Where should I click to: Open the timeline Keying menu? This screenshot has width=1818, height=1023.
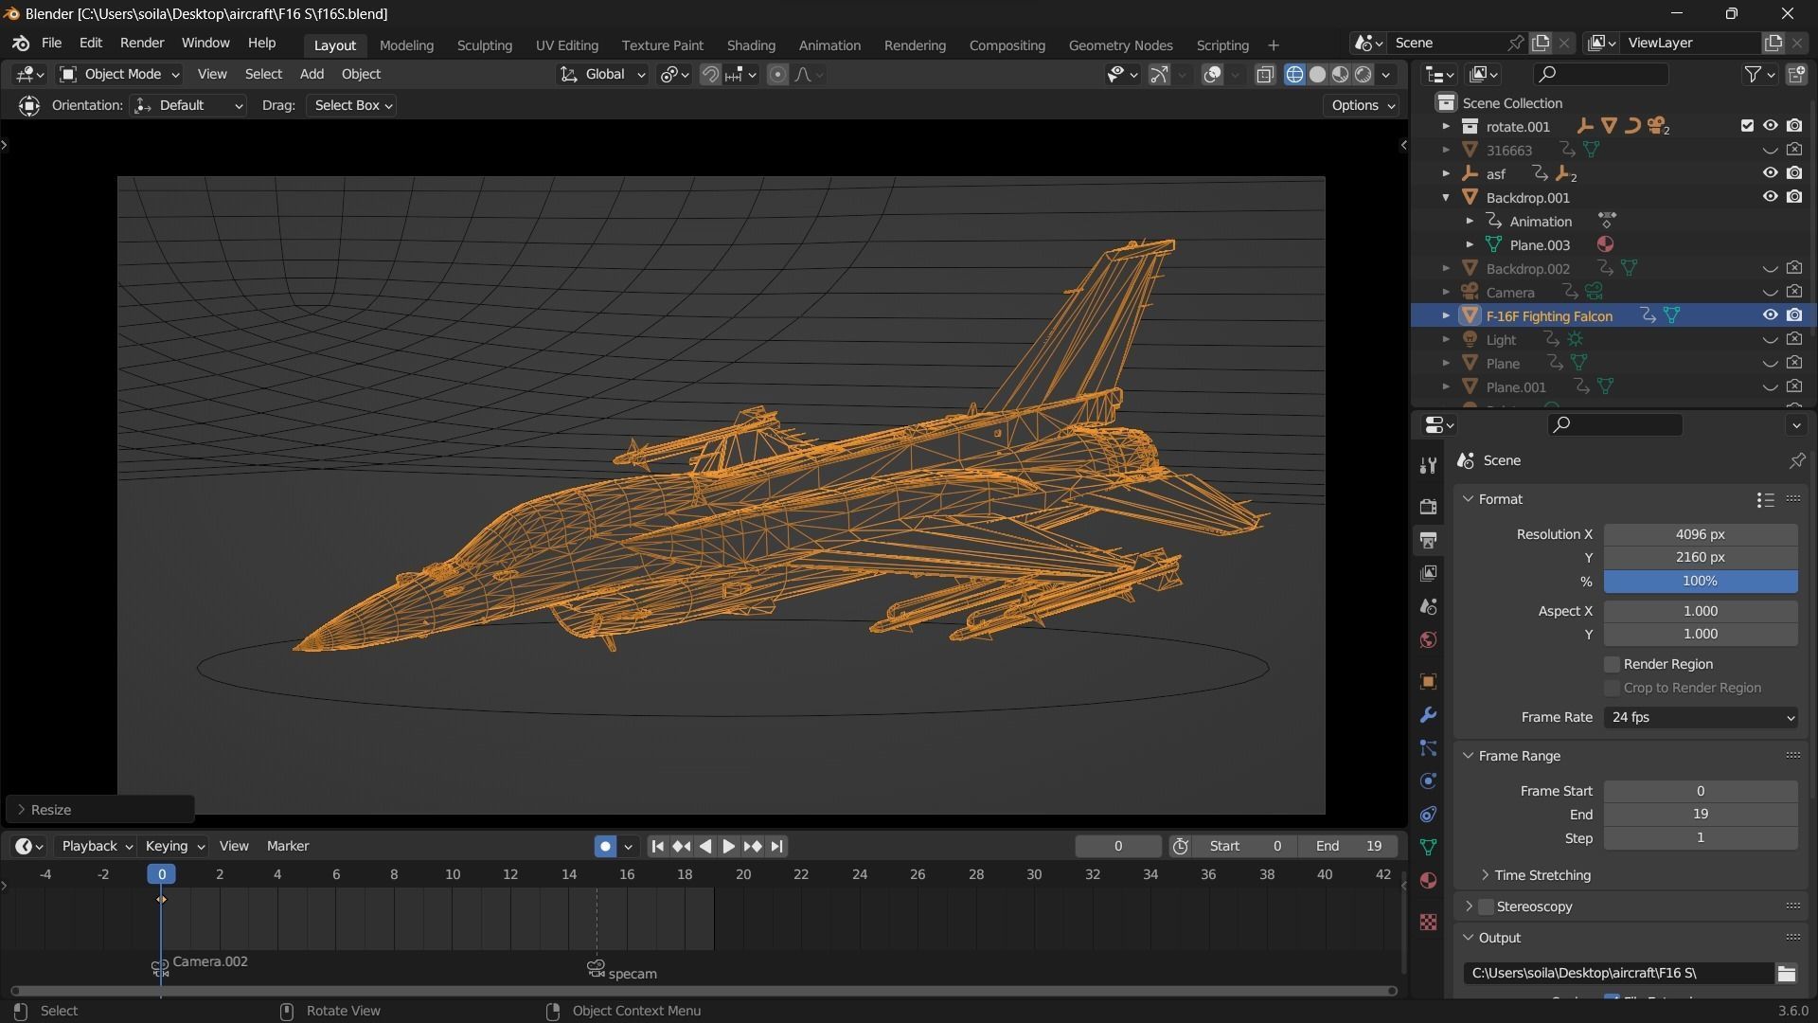(x=174, y=846)
